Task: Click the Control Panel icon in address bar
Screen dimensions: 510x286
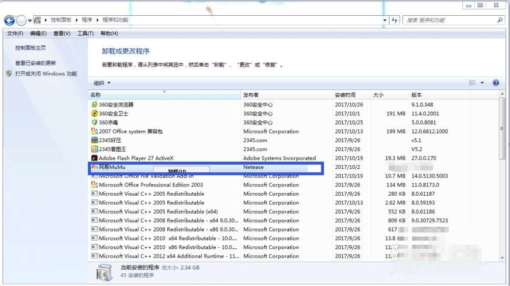Action: coord(38,20)
